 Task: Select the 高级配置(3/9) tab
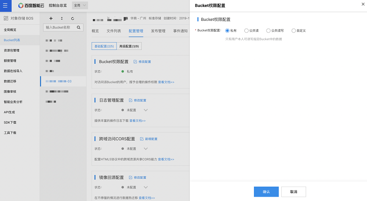(129, 46)
